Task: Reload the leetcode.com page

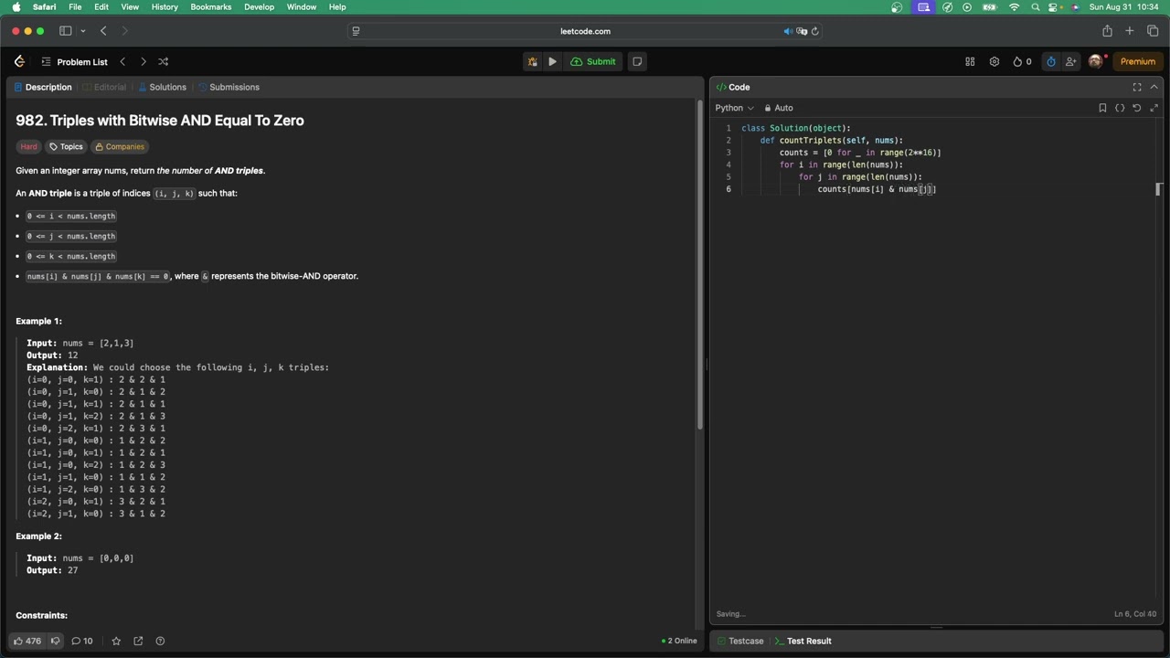Action: (815, 31)
